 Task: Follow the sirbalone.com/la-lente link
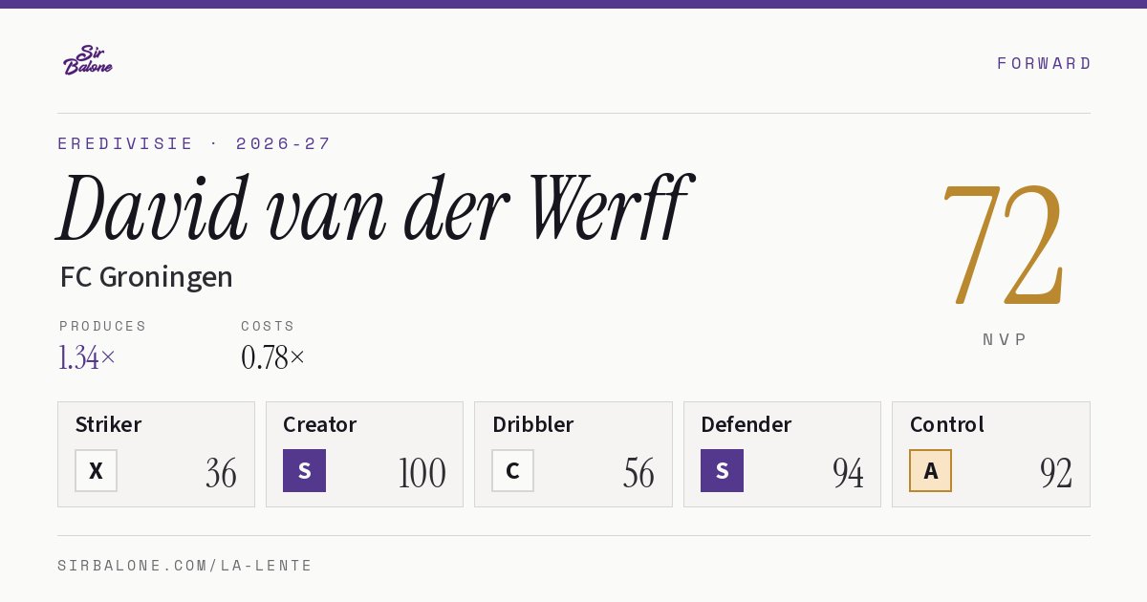pos(185,566)
